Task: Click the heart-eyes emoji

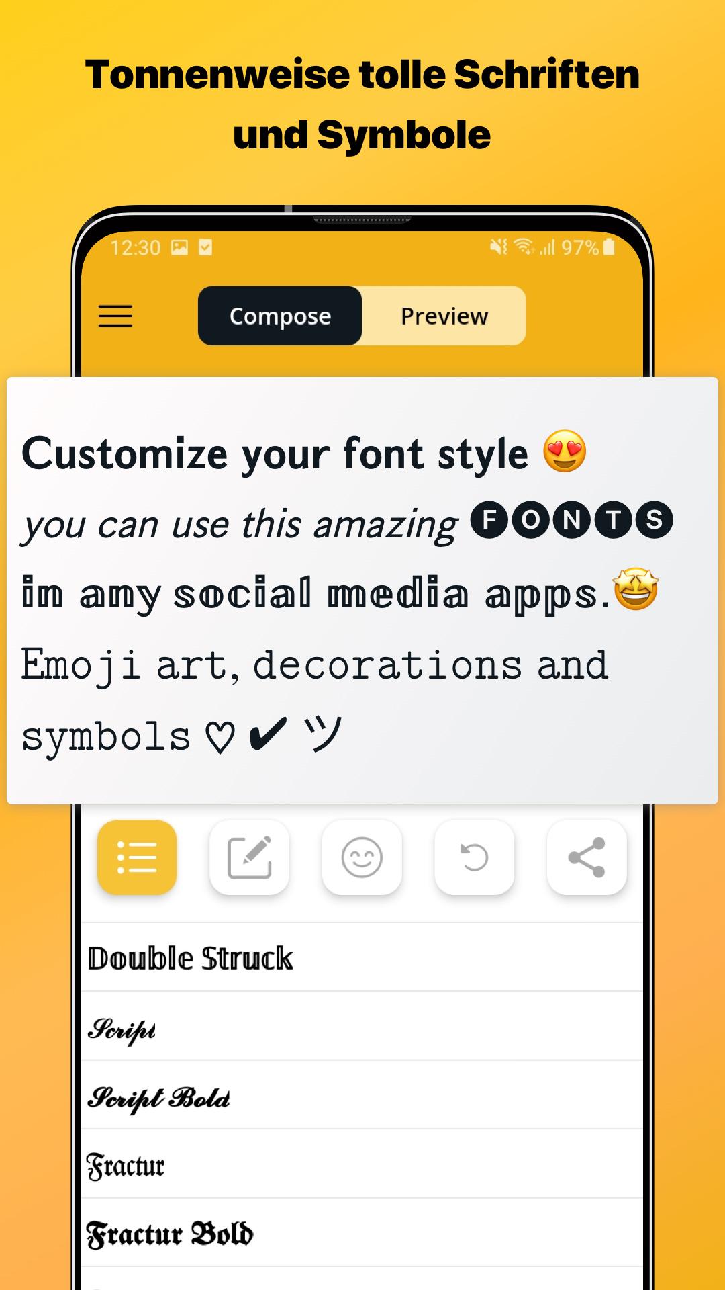Action: tap(565, 451)
